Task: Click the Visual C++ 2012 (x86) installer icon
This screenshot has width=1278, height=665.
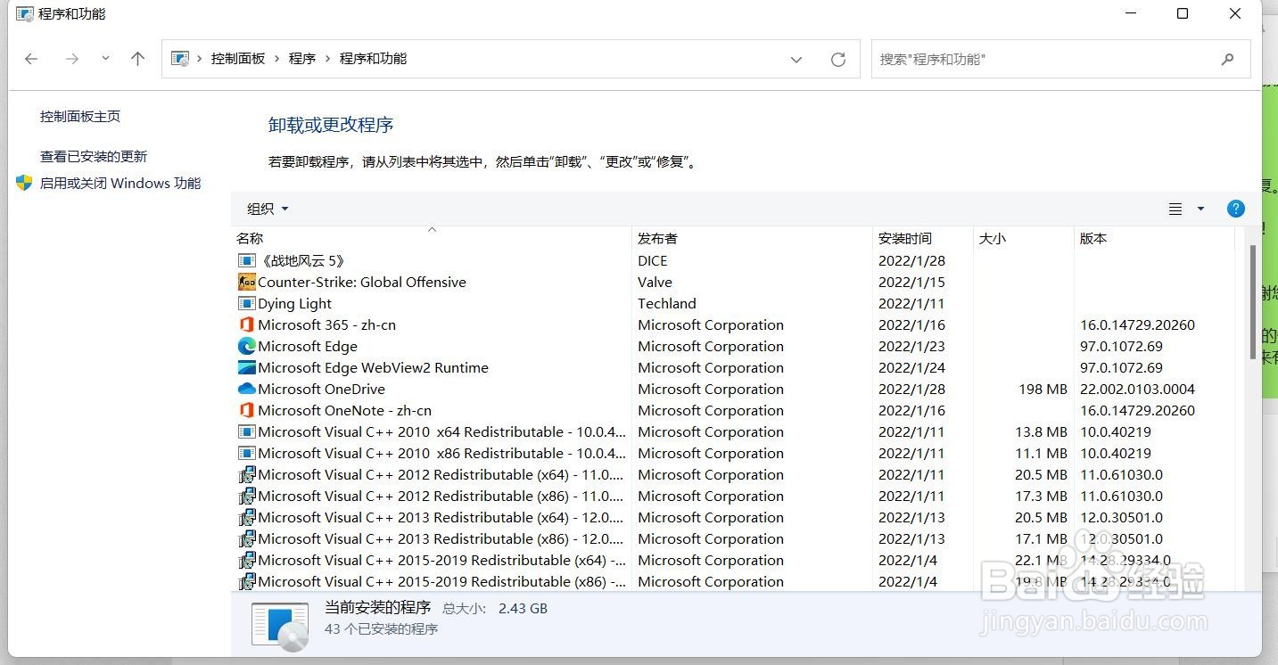Action: [247, 497]
